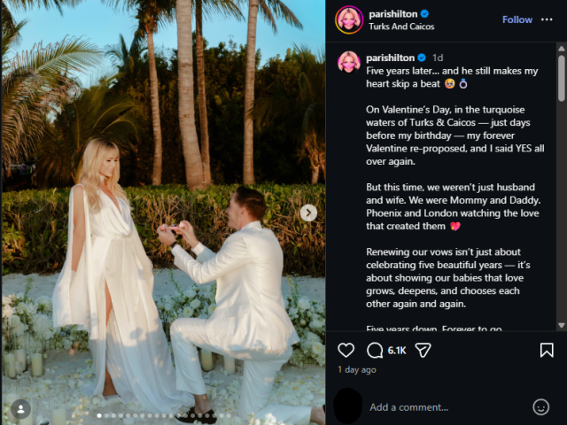Open the Turks And Caicos location link

click(401, 27)
